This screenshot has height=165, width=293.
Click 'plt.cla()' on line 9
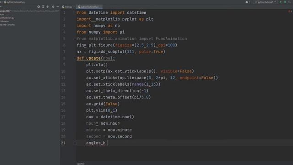[97, 65]
